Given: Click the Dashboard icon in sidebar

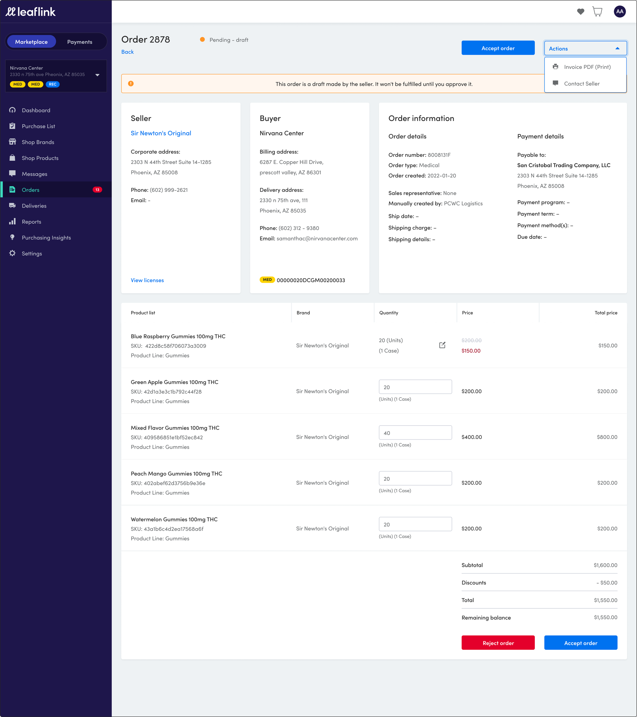Looking at the screenshot, I should [12, 110].
